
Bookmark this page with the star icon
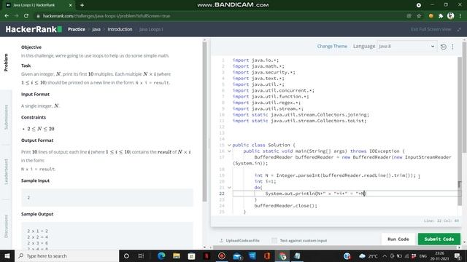(x=419, y=16)
